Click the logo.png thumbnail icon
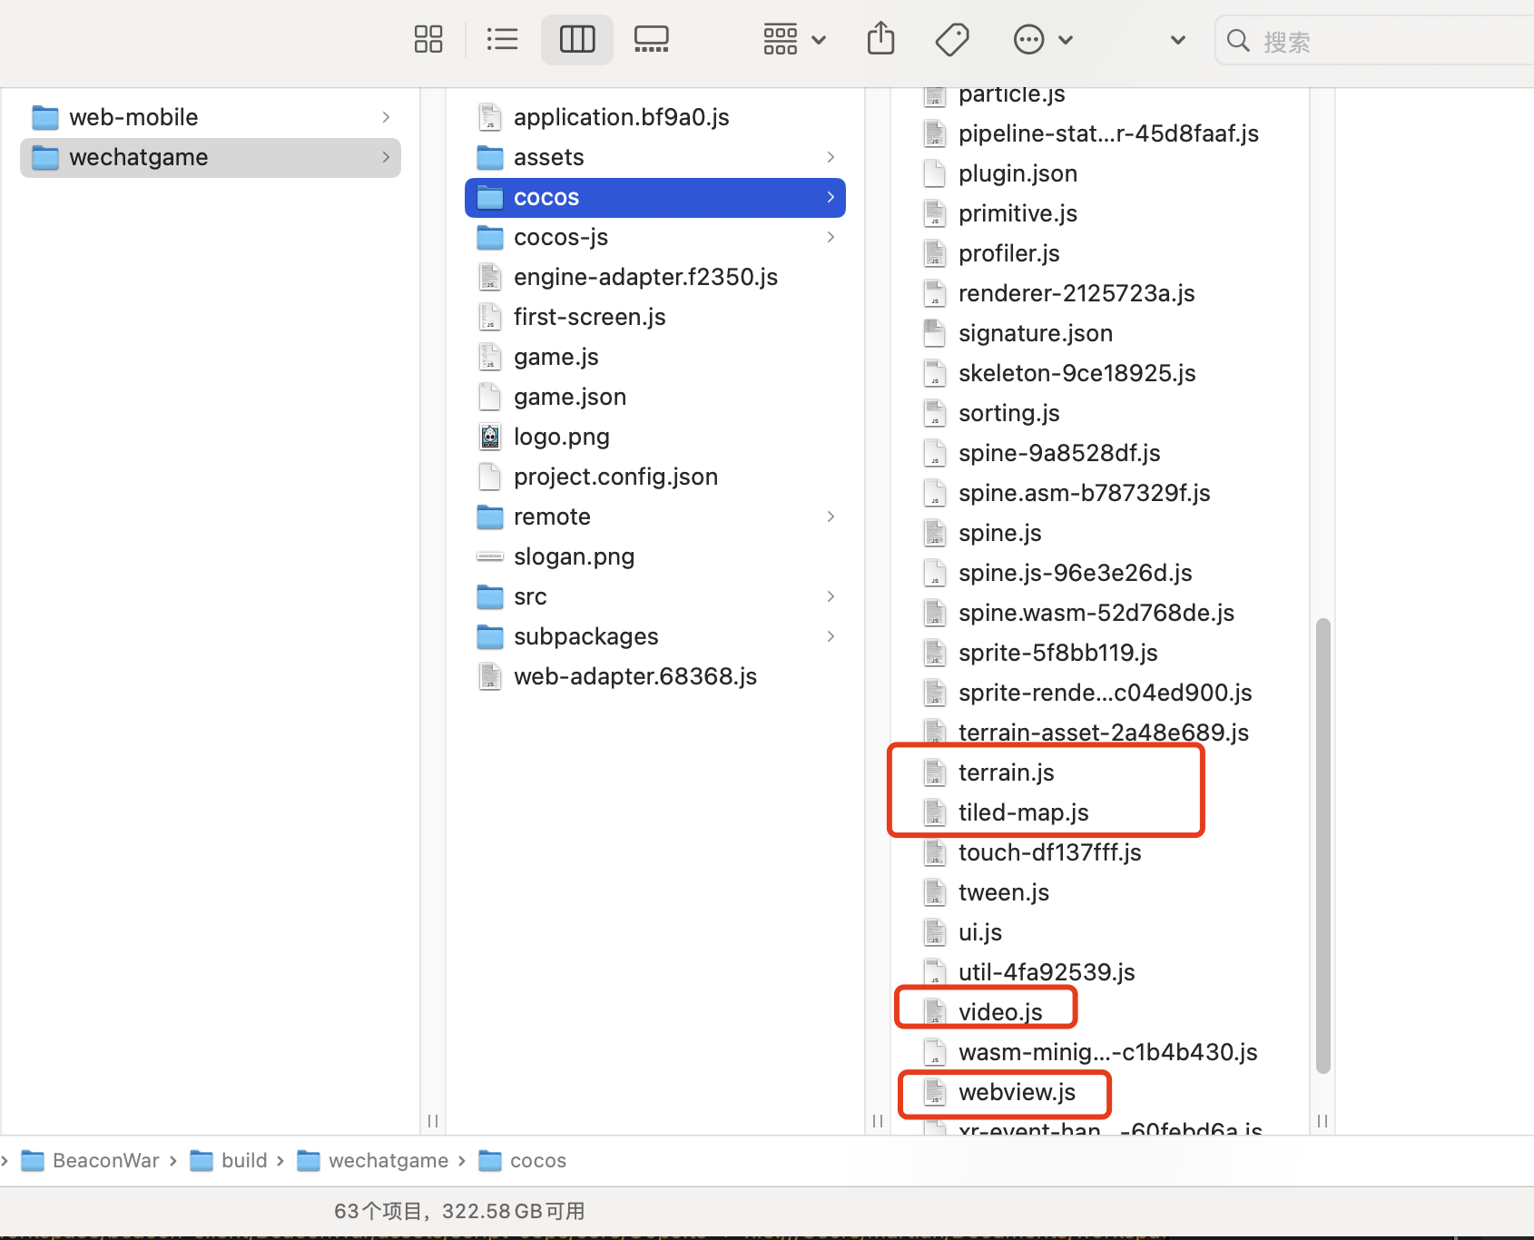Screen dimensions: 1534x1240 click(490, 437)
